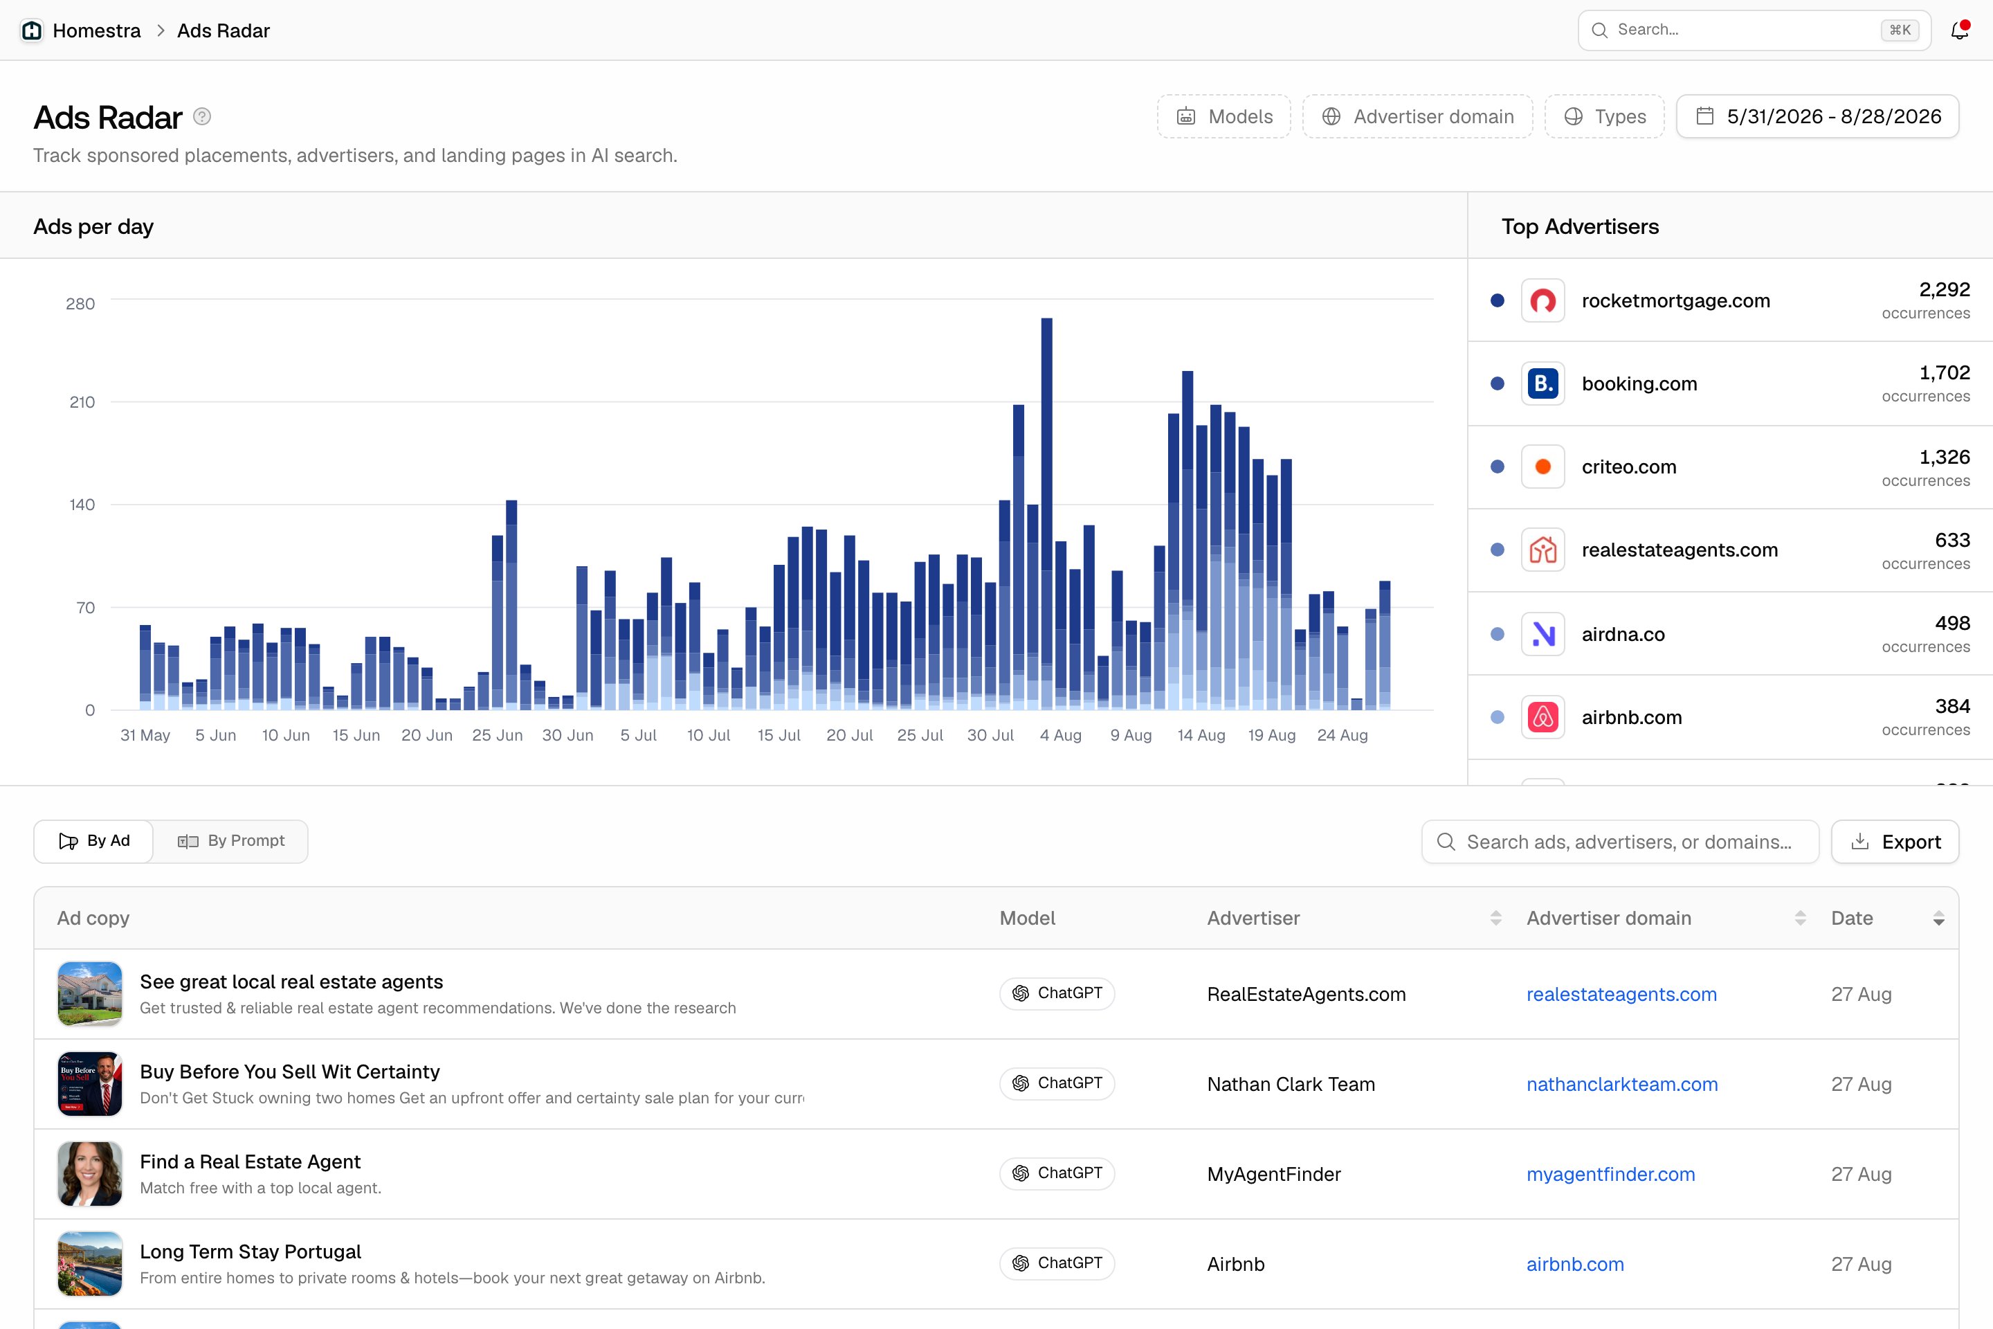Click the rocketmortgage.com logo icon

coord(1542,300)
